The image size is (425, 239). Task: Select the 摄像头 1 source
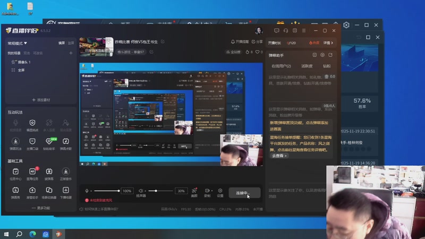coord(21,62)
